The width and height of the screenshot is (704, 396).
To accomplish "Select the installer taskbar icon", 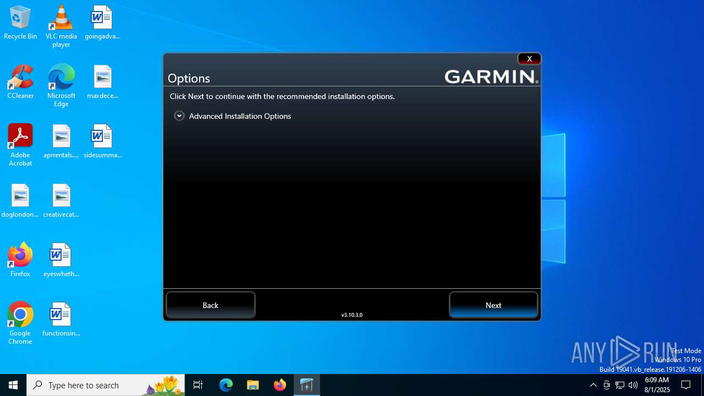I will pyautogui.click(x=307, y=385).
